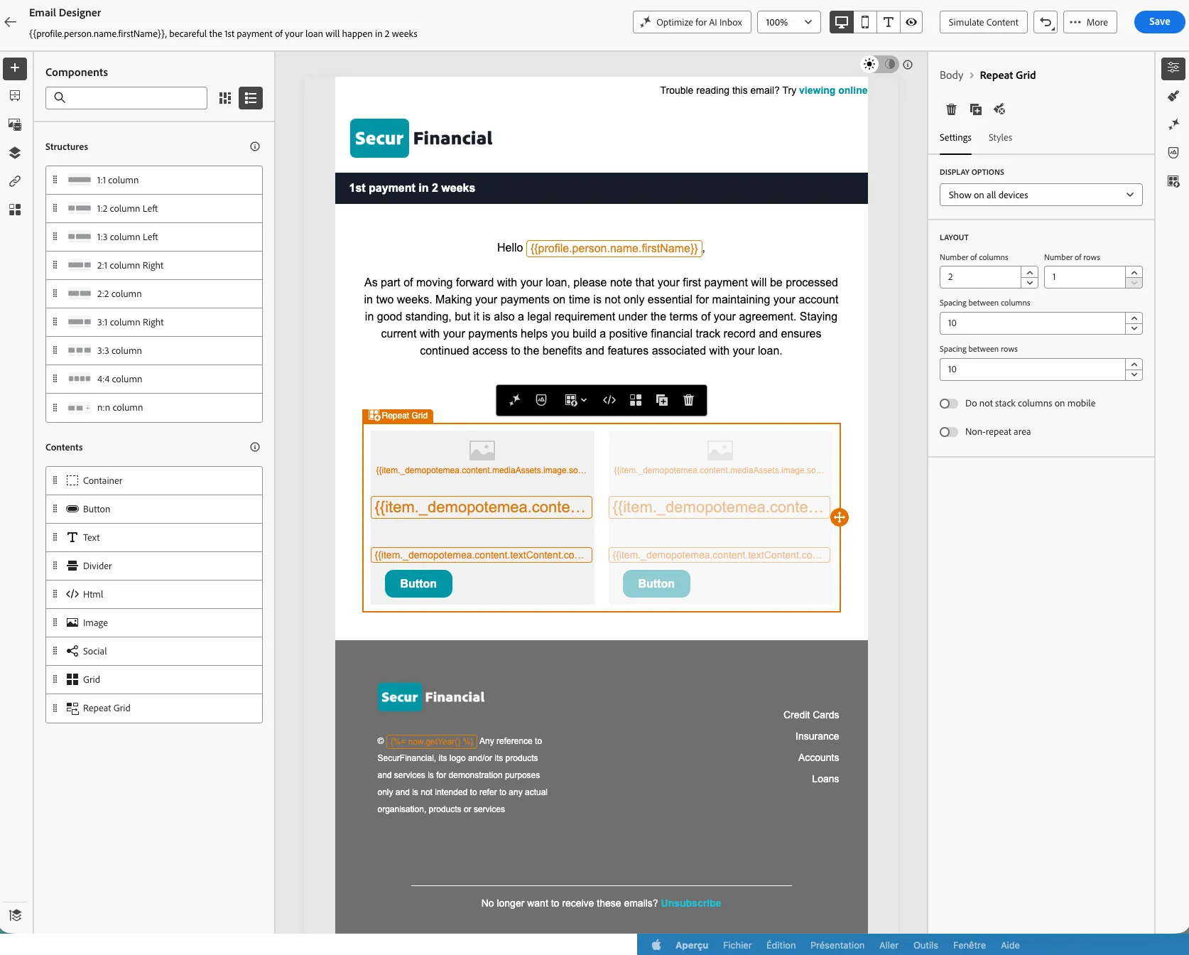The height and width of the screenshot is (955, 1189).
Task: Decrease Spacing between columns value
Action: [x=1134, y=328]
